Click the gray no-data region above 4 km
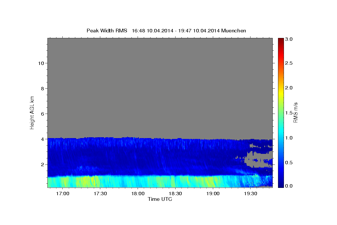The height and width of the screenshot is (225, 337). [x=160, y=88]
